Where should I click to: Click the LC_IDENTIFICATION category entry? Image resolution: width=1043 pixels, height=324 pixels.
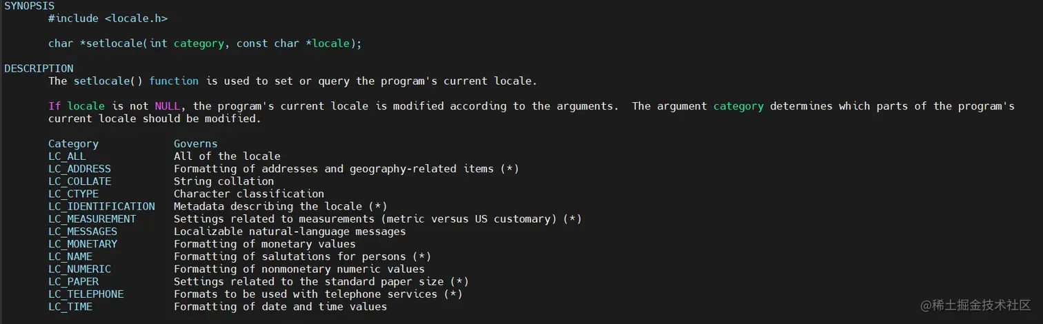pos(101,206)
